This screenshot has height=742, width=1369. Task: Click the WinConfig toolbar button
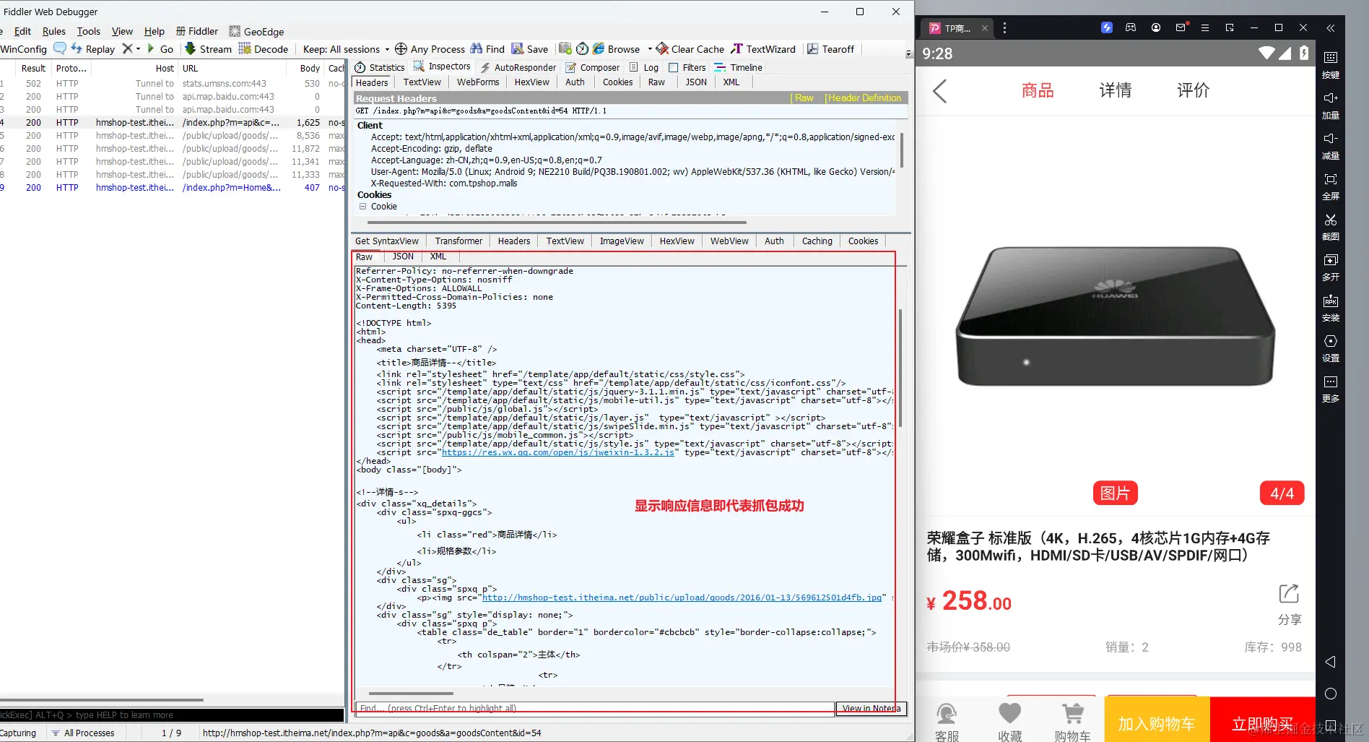pyautogui.click(x=23, y=49)
